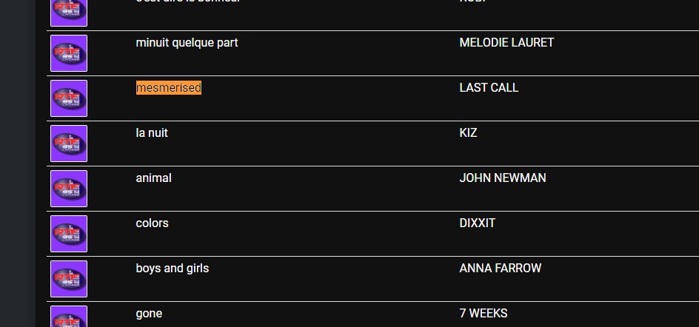This screenshot has height=327, width=699.
Task: Click the highlighted 'mesmerised' song title
Action: click(168, 88)
